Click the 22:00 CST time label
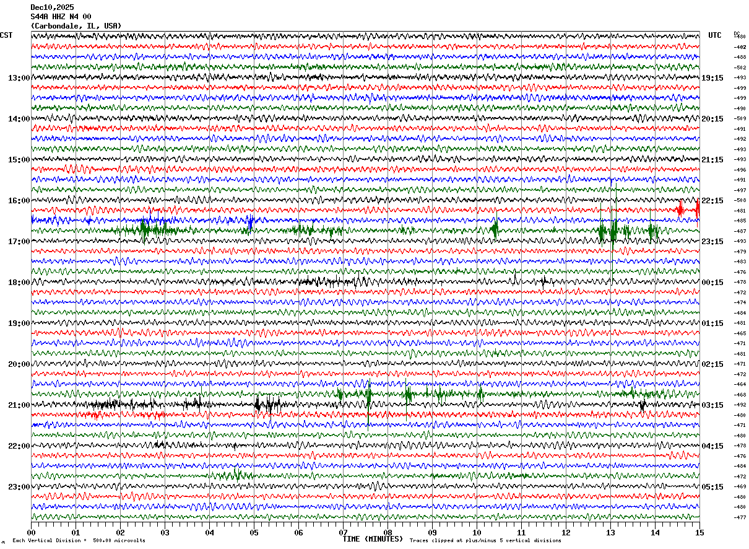This screenshot has width=749, height=549. click(x=19, y=446)
